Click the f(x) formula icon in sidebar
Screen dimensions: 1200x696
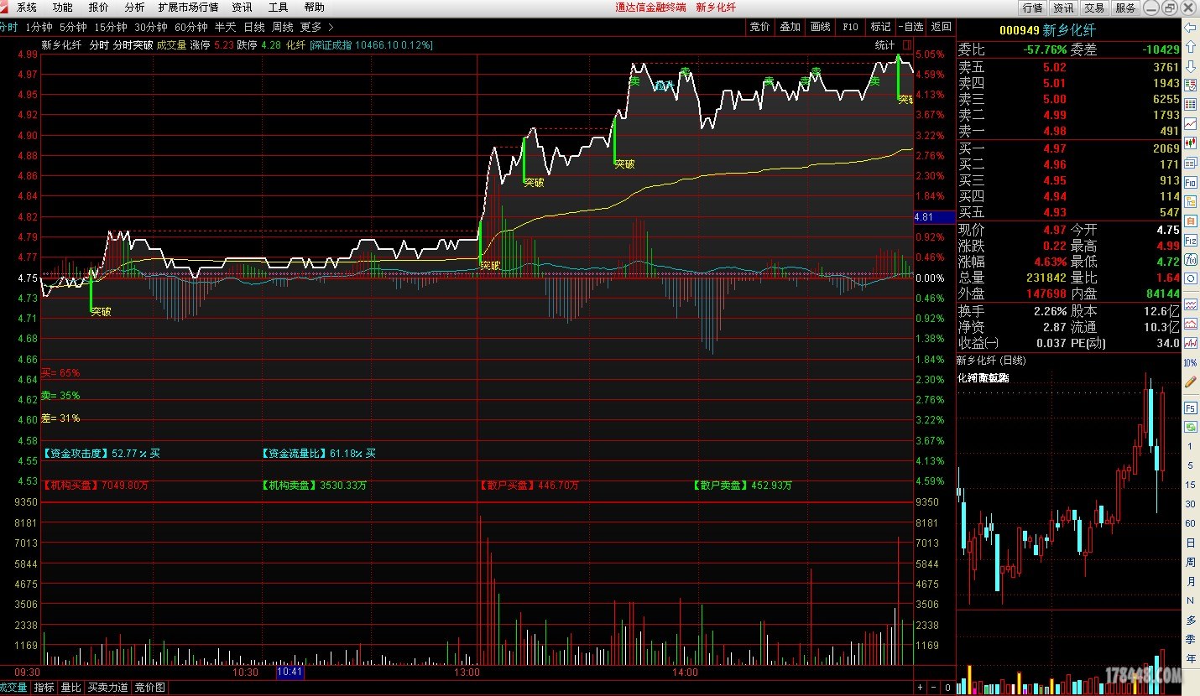(1190, 259)
